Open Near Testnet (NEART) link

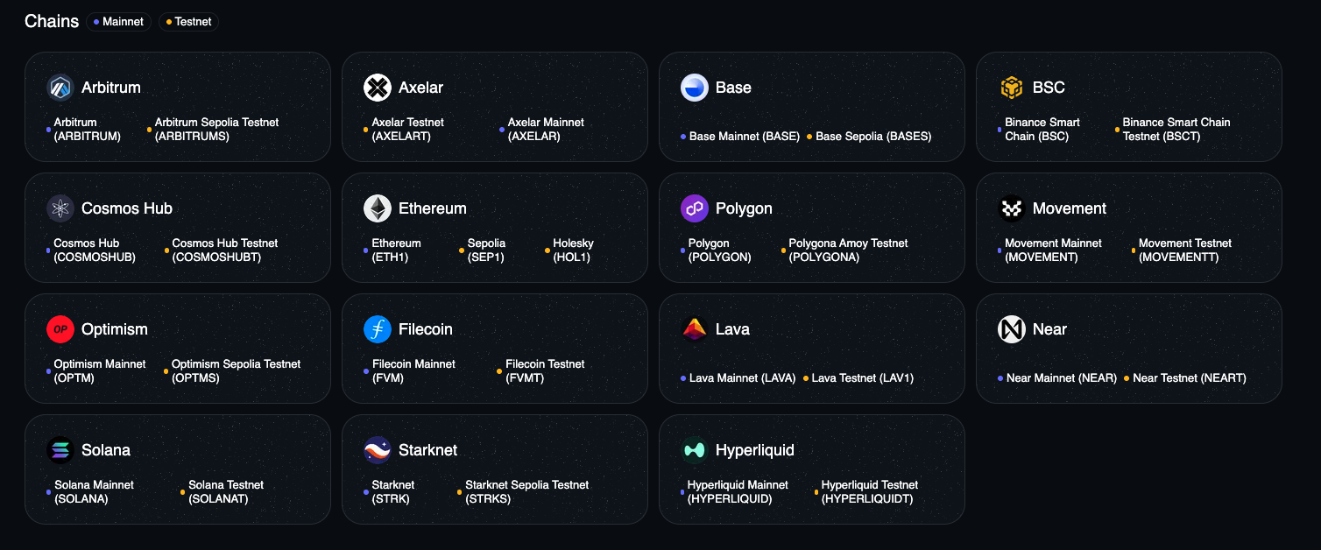click(1189, 378)
